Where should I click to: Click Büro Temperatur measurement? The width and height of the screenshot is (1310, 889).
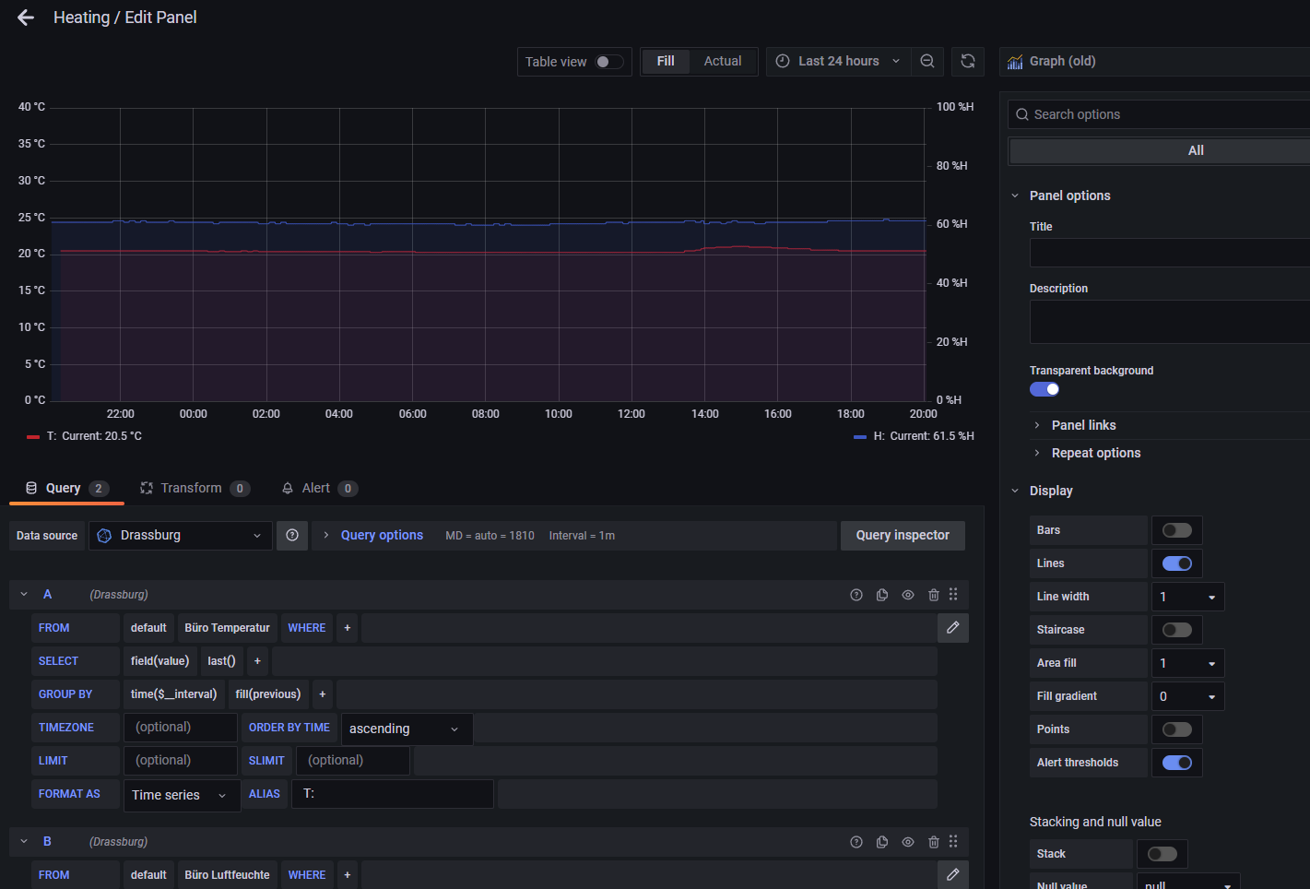pyautogui.click(x=227, y=628)
